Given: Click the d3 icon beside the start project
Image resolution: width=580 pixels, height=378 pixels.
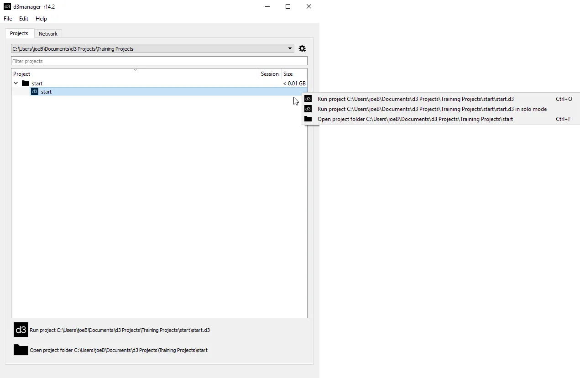Looking at the screenshot, I should [35, 91].
